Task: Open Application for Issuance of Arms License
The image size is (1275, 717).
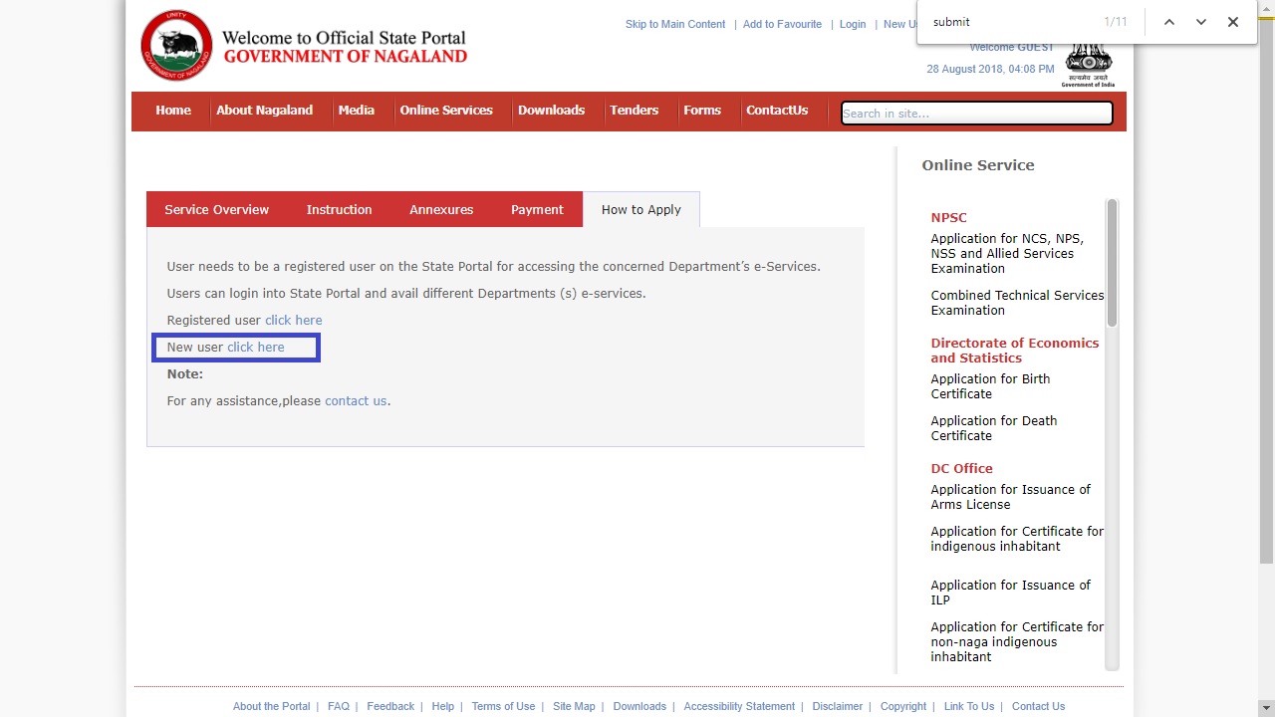Action: (x=1010, y=497)
